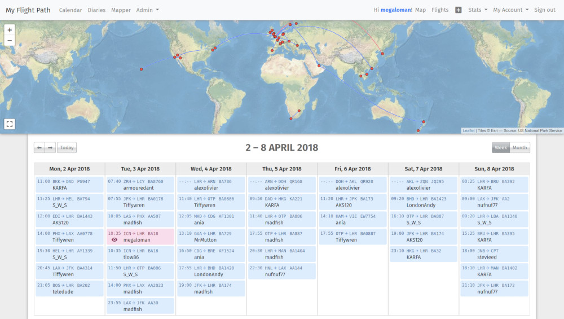Zoom in on the map
This screenshot has height=319, width=564.
[10, 30]
